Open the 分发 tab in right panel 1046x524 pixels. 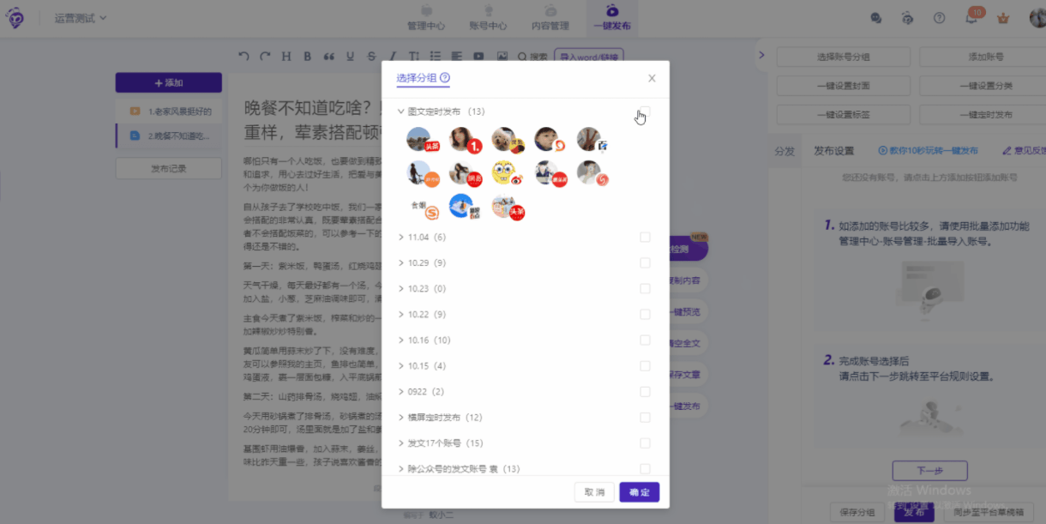point(784,151)
